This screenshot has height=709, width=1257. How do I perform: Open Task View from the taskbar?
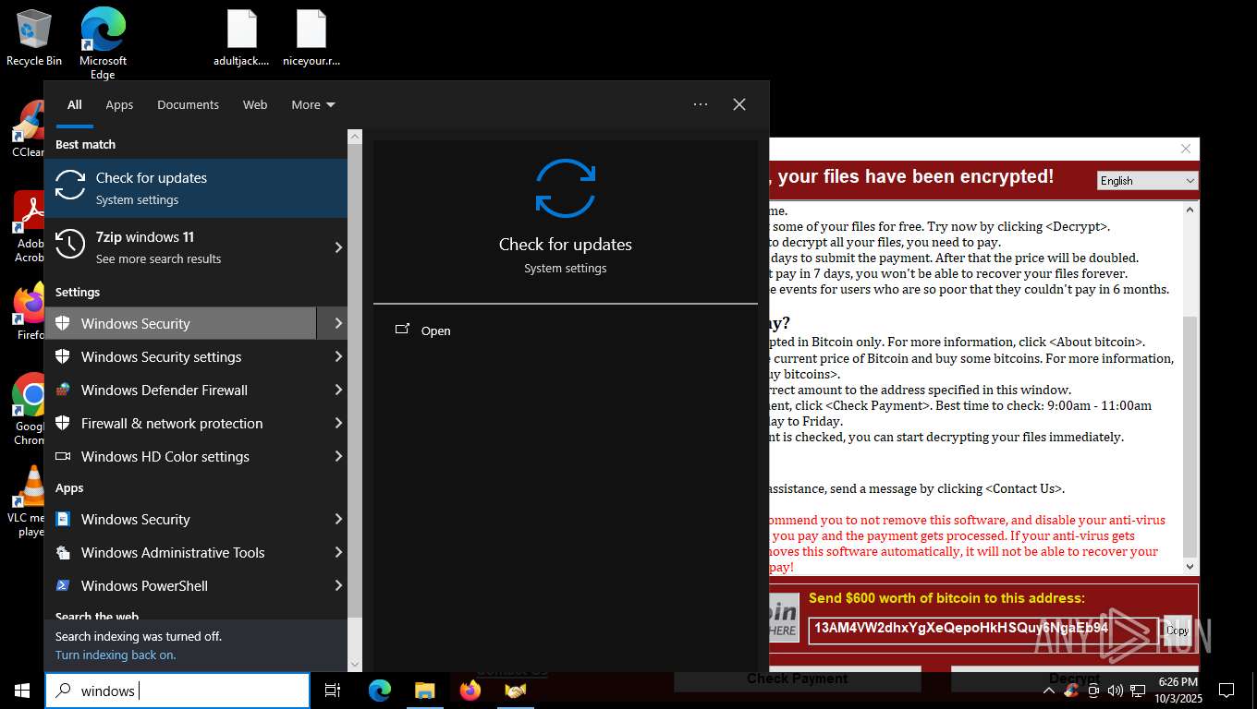point(333,691)
